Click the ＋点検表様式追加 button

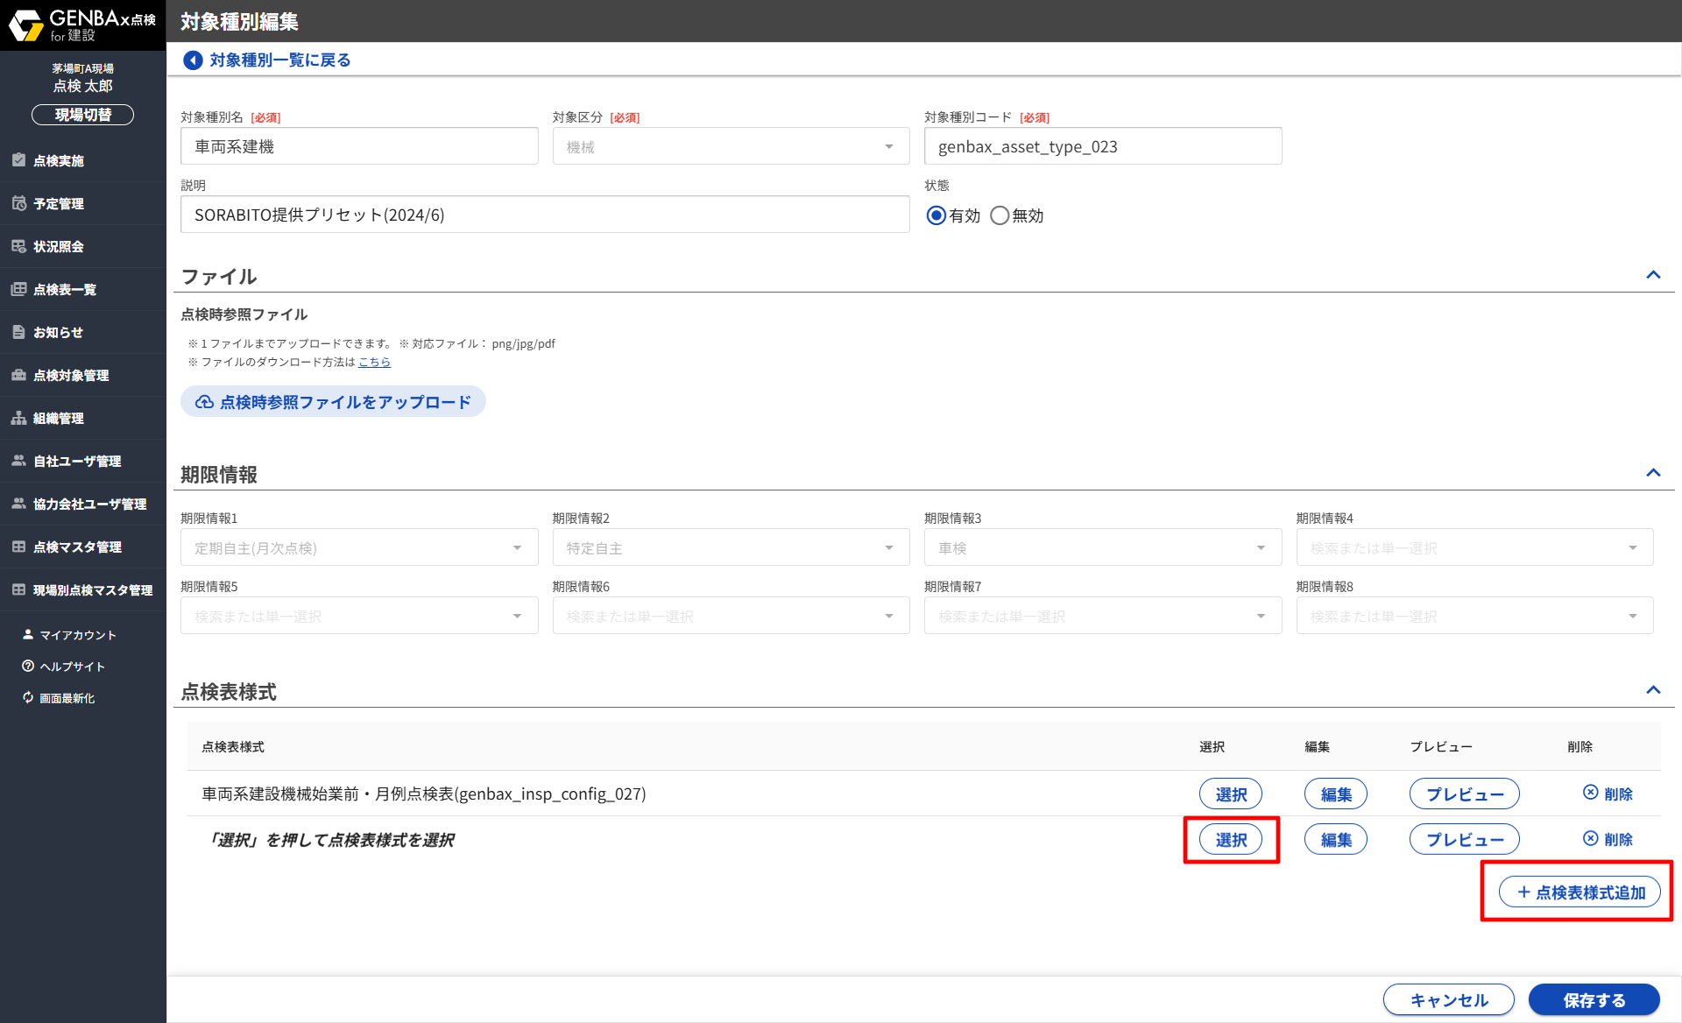point(1580,892)
